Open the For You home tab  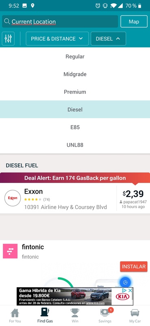[15, 315]
